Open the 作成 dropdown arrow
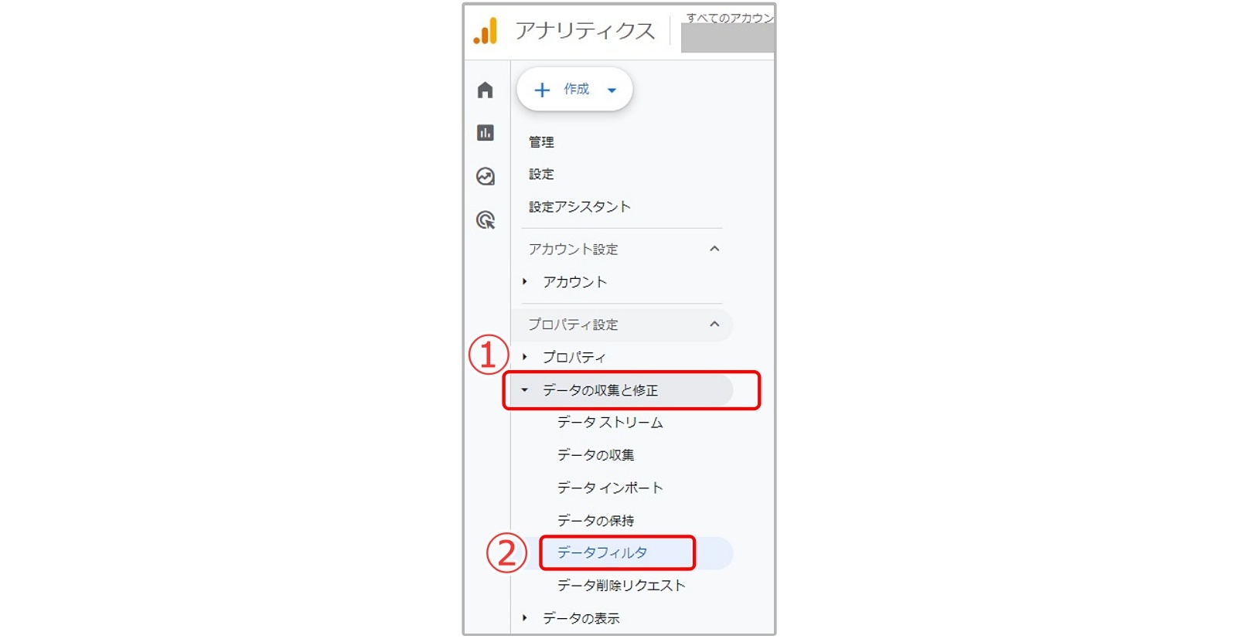The width and height of the screenshot is (1237, 639). coord(612,90)
